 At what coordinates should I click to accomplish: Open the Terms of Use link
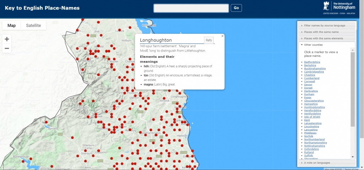pos(351,169)
